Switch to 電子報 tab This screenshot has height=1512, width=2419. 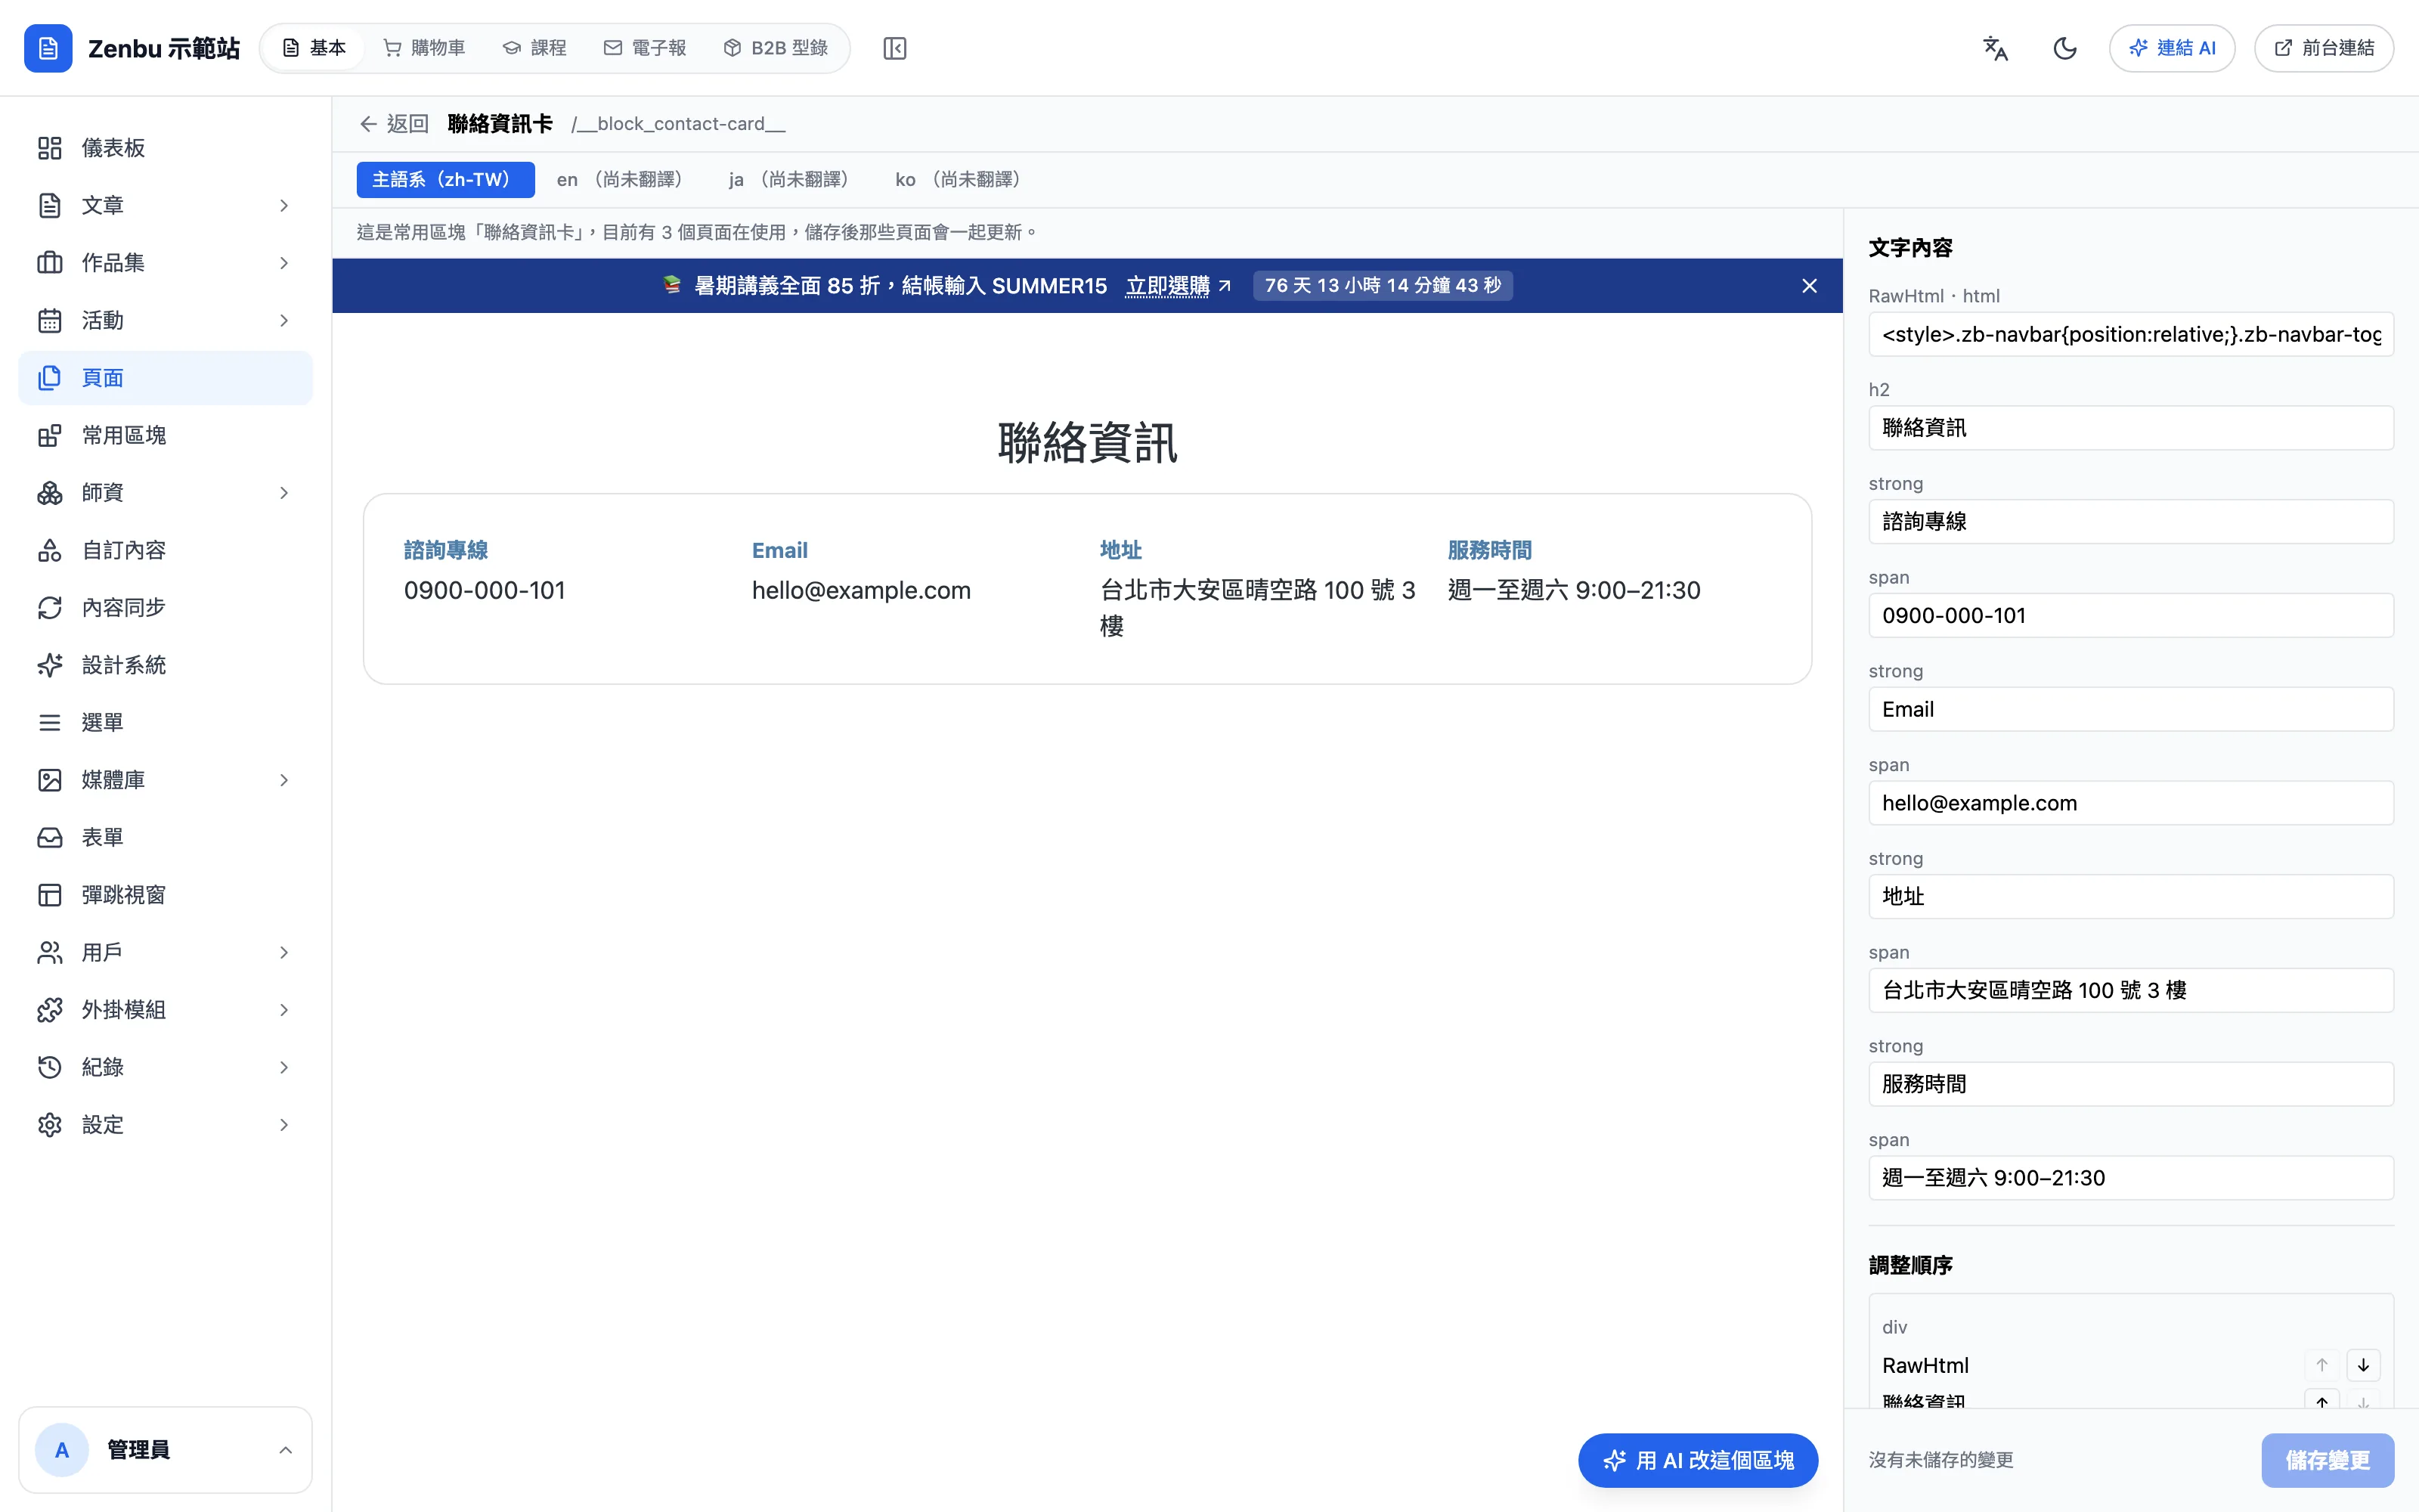coord(645,48)
